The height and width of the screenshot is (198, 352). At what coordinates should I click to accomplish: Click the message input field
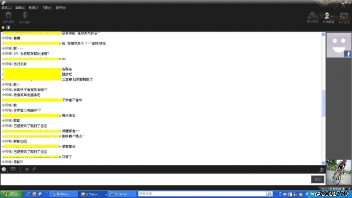click(155, 179)
